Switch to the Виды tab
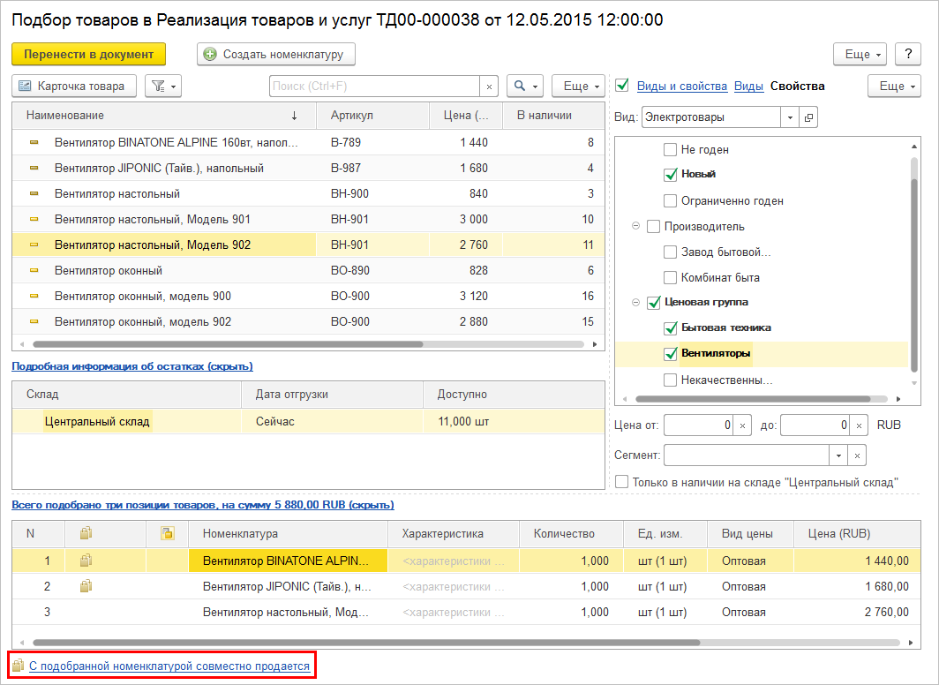939x685 pixels. click(x=748, y=86)
